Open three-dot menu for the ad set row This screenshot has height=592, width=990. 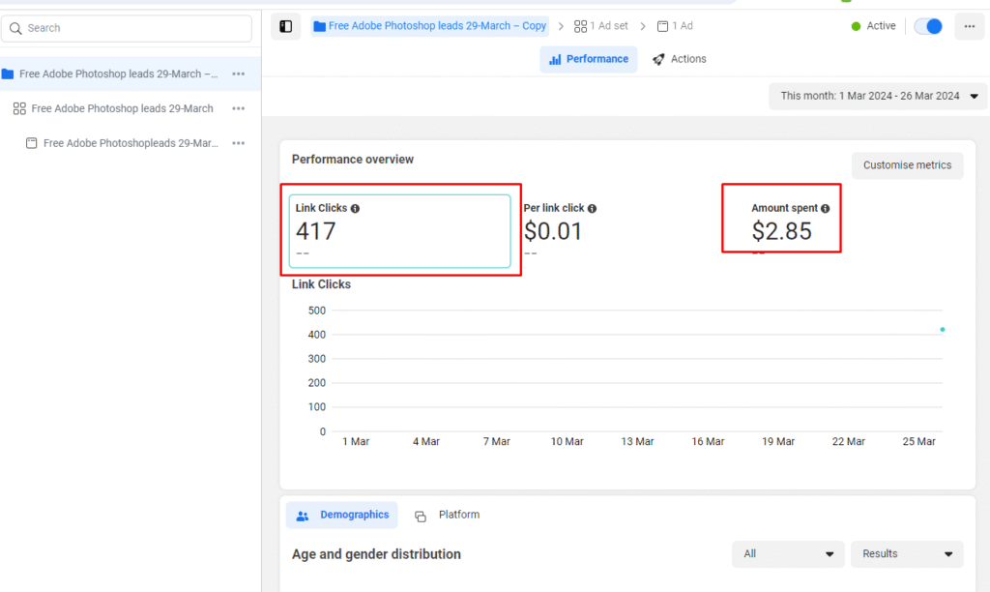238,108
